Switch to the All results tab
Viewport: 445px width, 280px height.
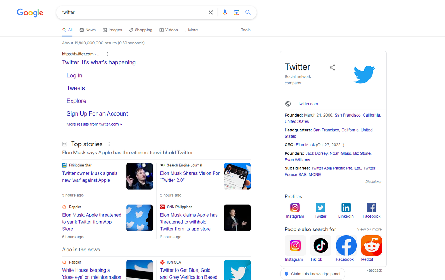coord(67,30)
